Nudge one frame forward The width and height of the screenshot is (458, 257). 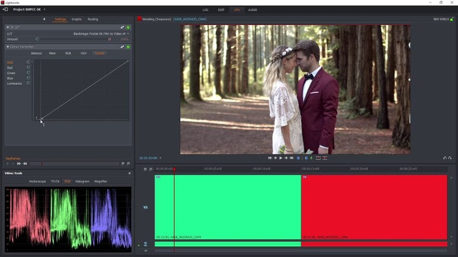[x=286, y=158]
